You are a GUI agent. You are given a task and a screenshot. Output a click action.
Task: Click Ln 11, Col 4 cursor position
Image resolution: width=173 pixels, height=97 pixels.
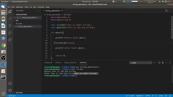click(130, 96)
